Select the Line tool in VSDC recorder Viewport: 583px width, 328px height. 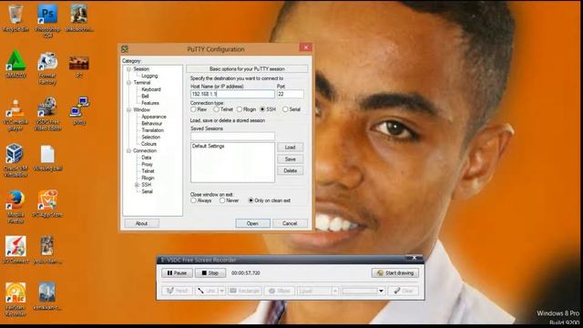[x=207, y=291]
